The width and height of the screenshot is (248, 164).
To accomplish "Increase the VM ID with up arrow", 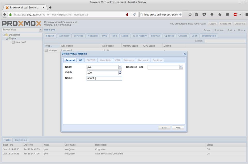I will (120, 72).
